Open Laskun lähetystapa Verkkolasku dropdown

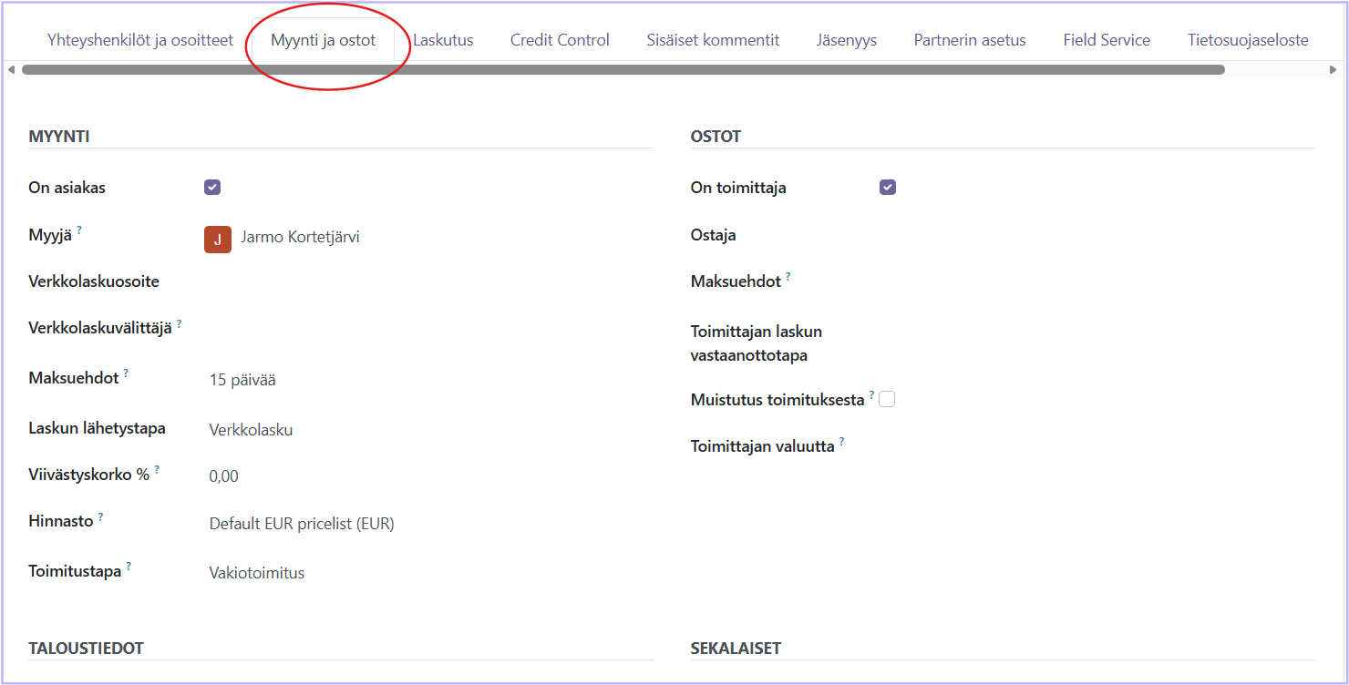(251, 430)
